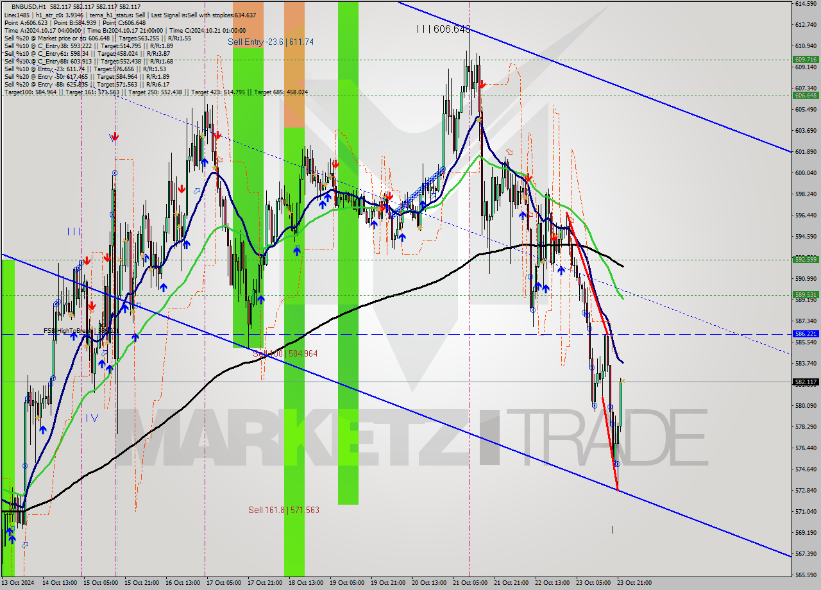Click the 590.990 price axis label
This screenshot has width=821, height=590.
pos(806,278)
